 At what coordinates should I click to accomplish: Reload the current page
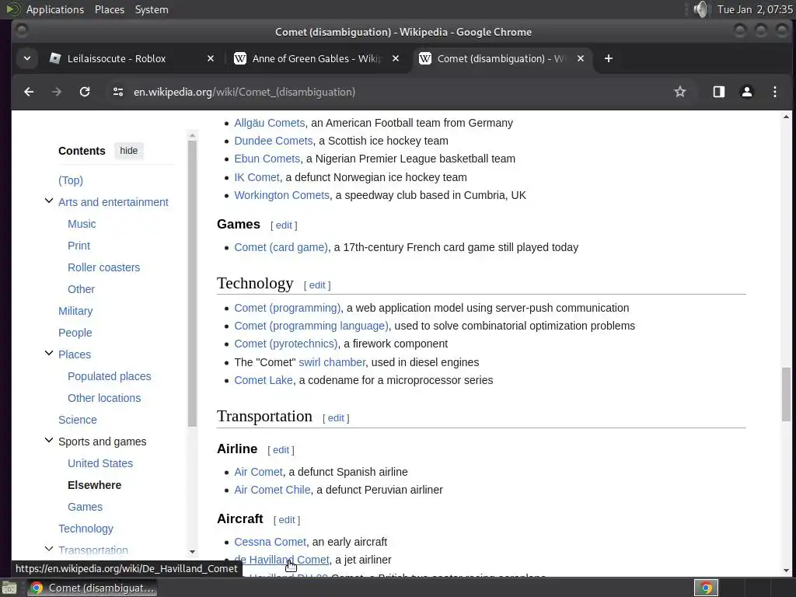tap(85, 92)
